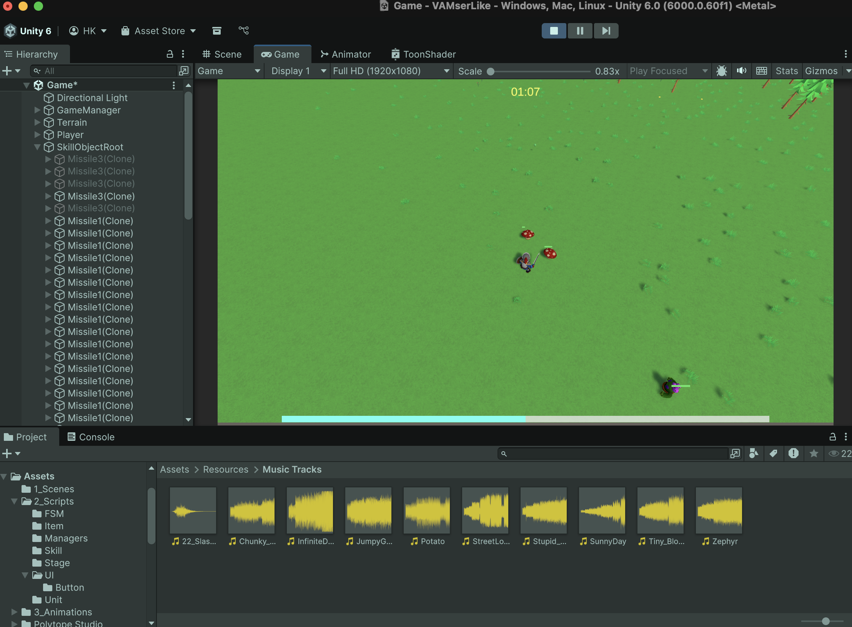Pause the running game

pyautogui.click(x=580, y=31)
